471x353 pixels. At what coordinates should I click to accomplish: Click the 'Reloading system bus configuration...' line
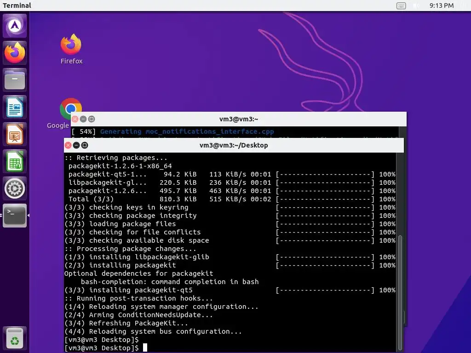click(x=153, y=331)
